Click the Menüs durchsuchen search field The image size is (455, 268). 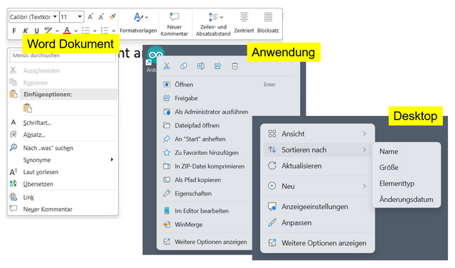coord(63,55)
